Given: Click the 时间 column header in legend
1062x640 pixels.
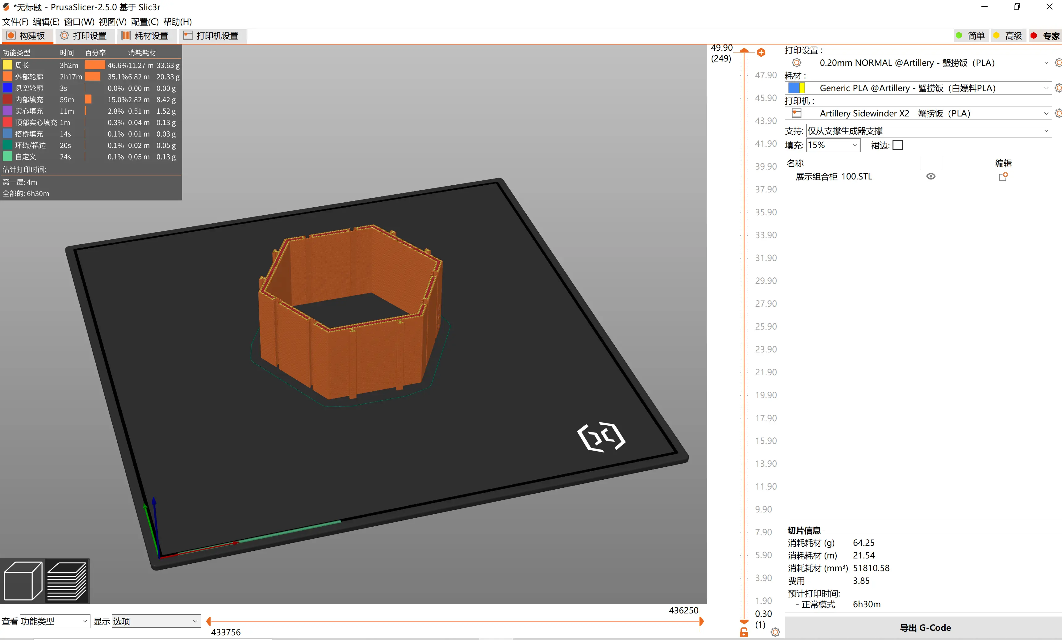Looking at the screenshot, I should point(67,53).
